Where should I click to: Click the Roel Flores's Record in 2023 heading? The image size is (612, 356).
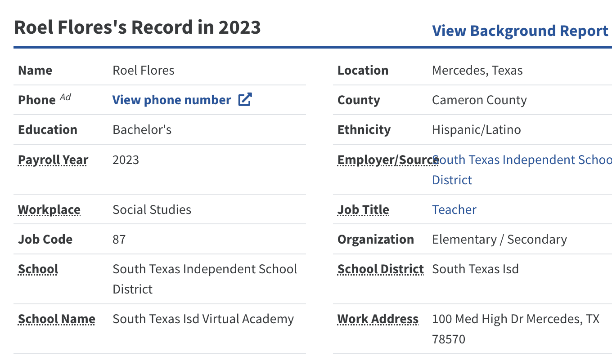pos(137,27)
